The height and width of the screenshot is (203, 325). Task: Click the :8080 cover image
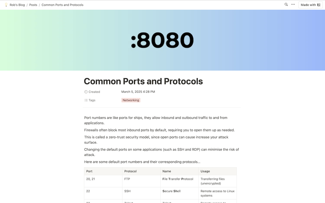pyautogui.click(x=162, y=40)
